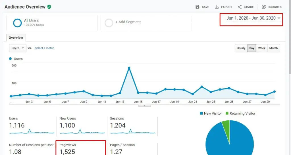Click the All Users segment card

pyautogui.click(x=52, y=23)
